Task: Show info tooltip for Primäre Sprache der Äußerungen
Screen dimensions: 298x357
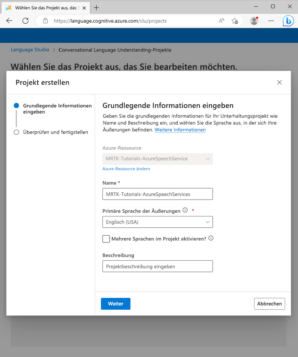Action: [x=185, y=210]
